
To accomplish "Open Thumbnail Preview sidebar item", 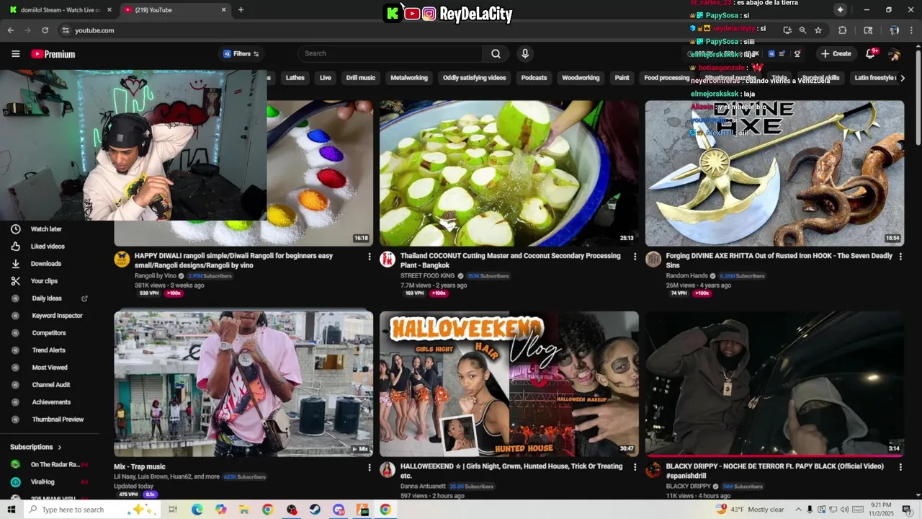I will [58, 420].
